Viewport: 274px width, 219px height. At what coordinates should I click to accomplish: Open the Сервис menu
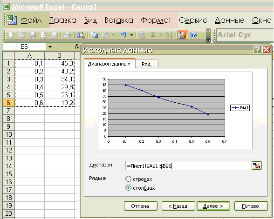pos(193,20)
